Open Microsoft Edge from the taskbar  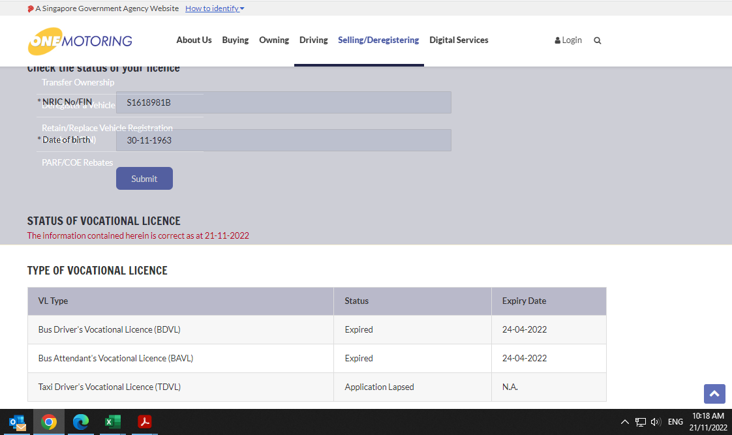click(x=81, y=422)
